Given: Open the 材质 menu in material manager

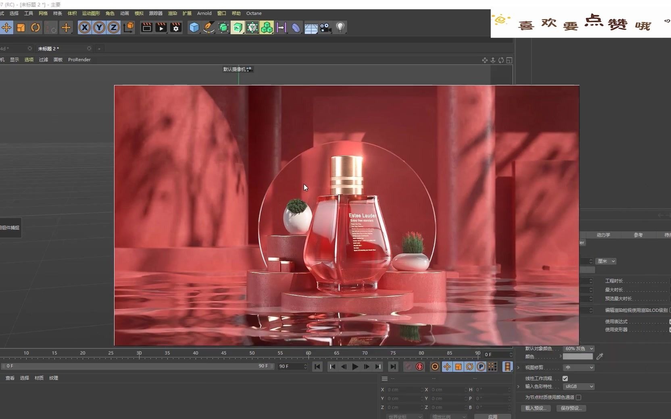Looking at the screenshot, I should (x=39, y=378).
